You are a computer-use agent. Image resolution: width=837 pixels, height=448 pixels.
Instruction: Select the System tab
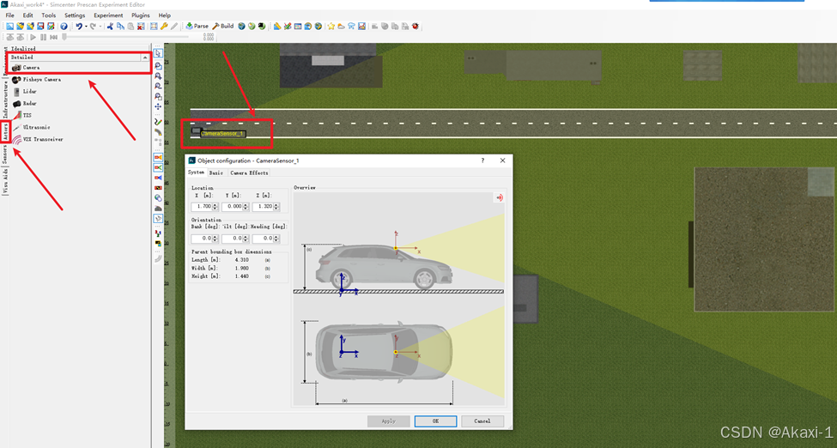pos(196,173)
